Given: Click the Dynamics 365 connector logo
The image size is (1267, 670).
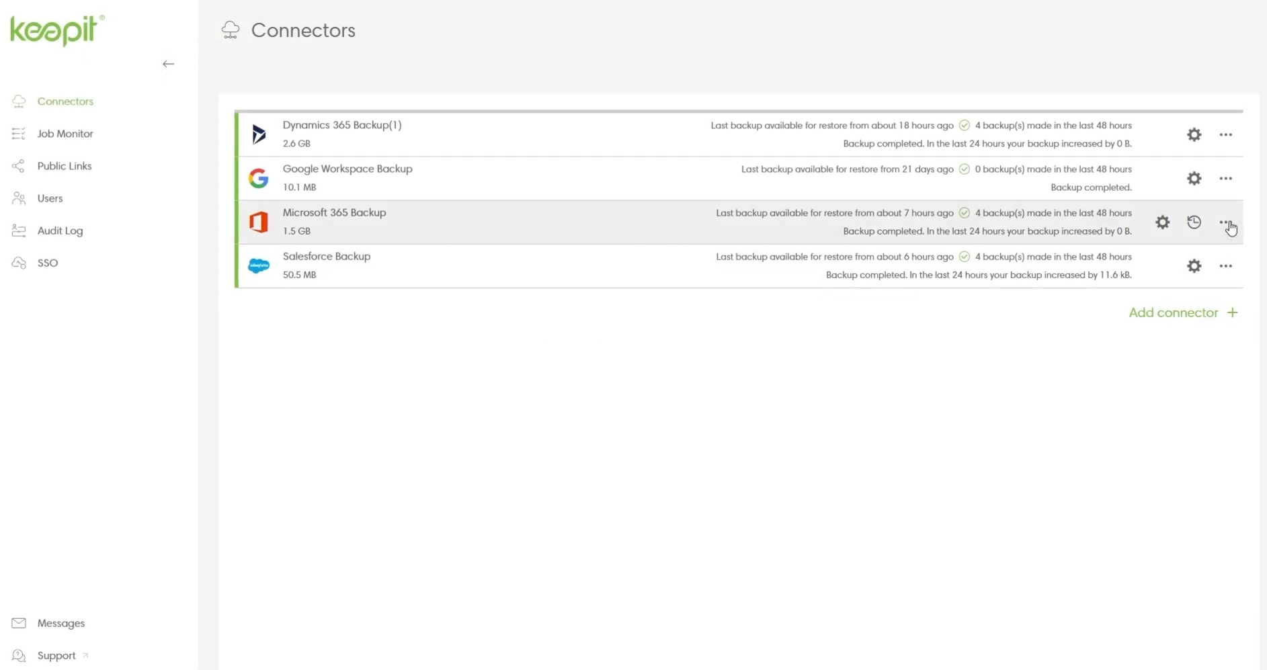Looking at the screenshot, I should pyautogui.click(x=259, y=134).
